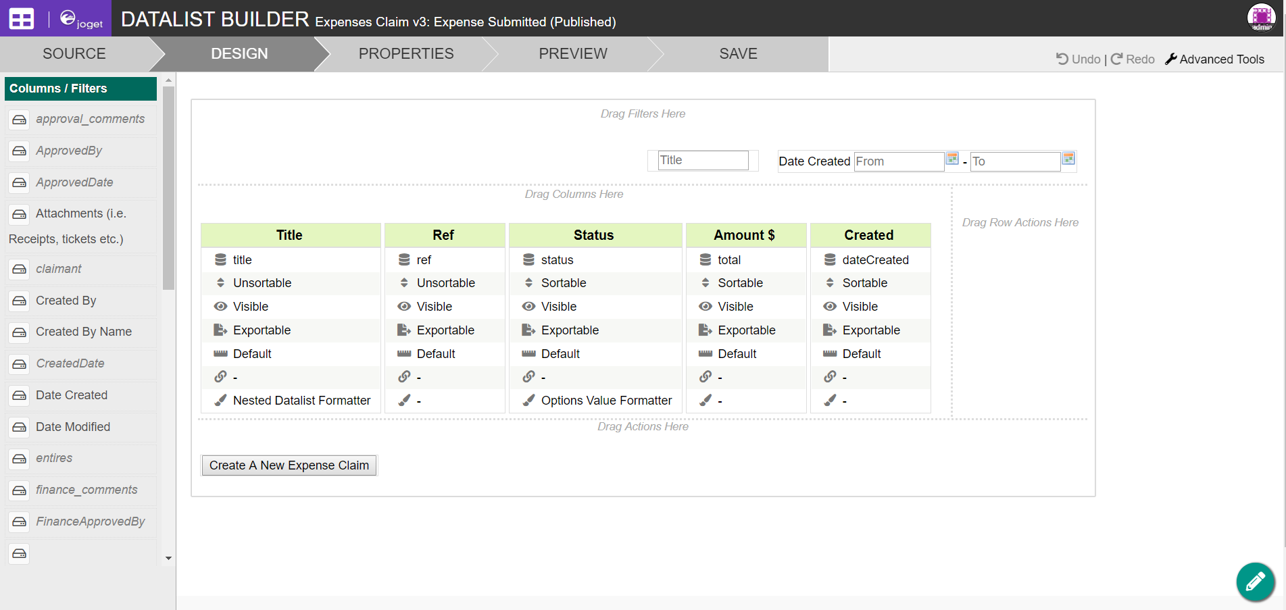Open the Date Created From calendar picker
Image resolution: width=1286 pixels, height=610 pixels.
952,159
